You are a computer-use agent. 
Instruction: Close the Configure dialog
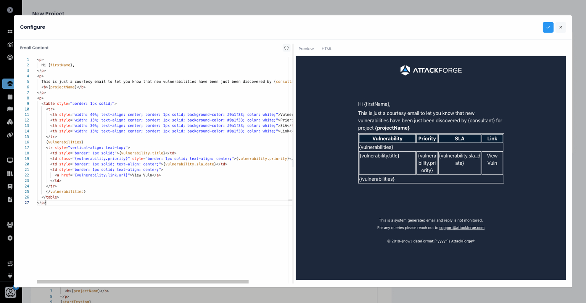pyautogui.click(x=560, y=27)
